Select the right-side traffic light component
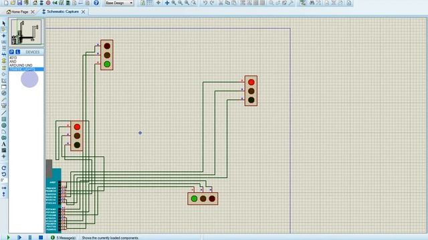Image resolution: width=428 pixels, height=240 pixels. pyautogui.click(x=251, y=91)
